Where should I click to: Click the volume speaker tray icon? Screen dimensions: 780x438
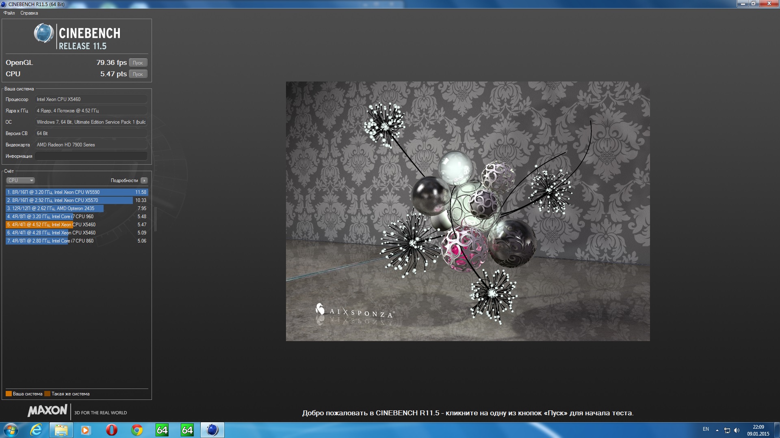pyautogui.click(x=737, y=430)
